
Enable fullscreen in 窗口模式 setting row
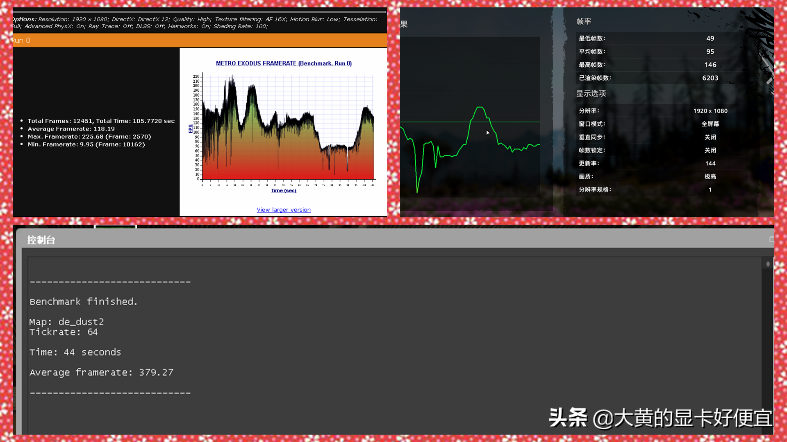click(710, 124)
